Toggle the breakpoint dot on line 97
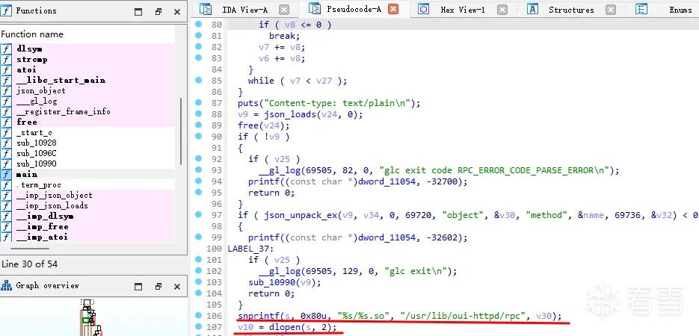The height and width of the screenshot is (336, 699). pos(198,214)
